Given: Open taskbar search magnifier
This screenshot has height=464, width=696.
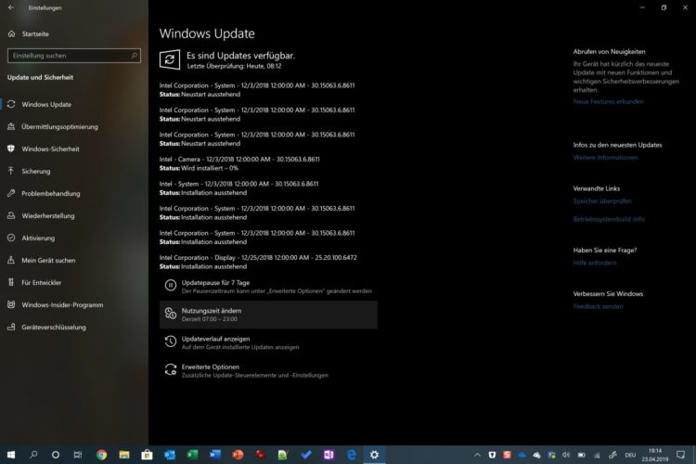Looking at the screenshot, I should [33, 455].
